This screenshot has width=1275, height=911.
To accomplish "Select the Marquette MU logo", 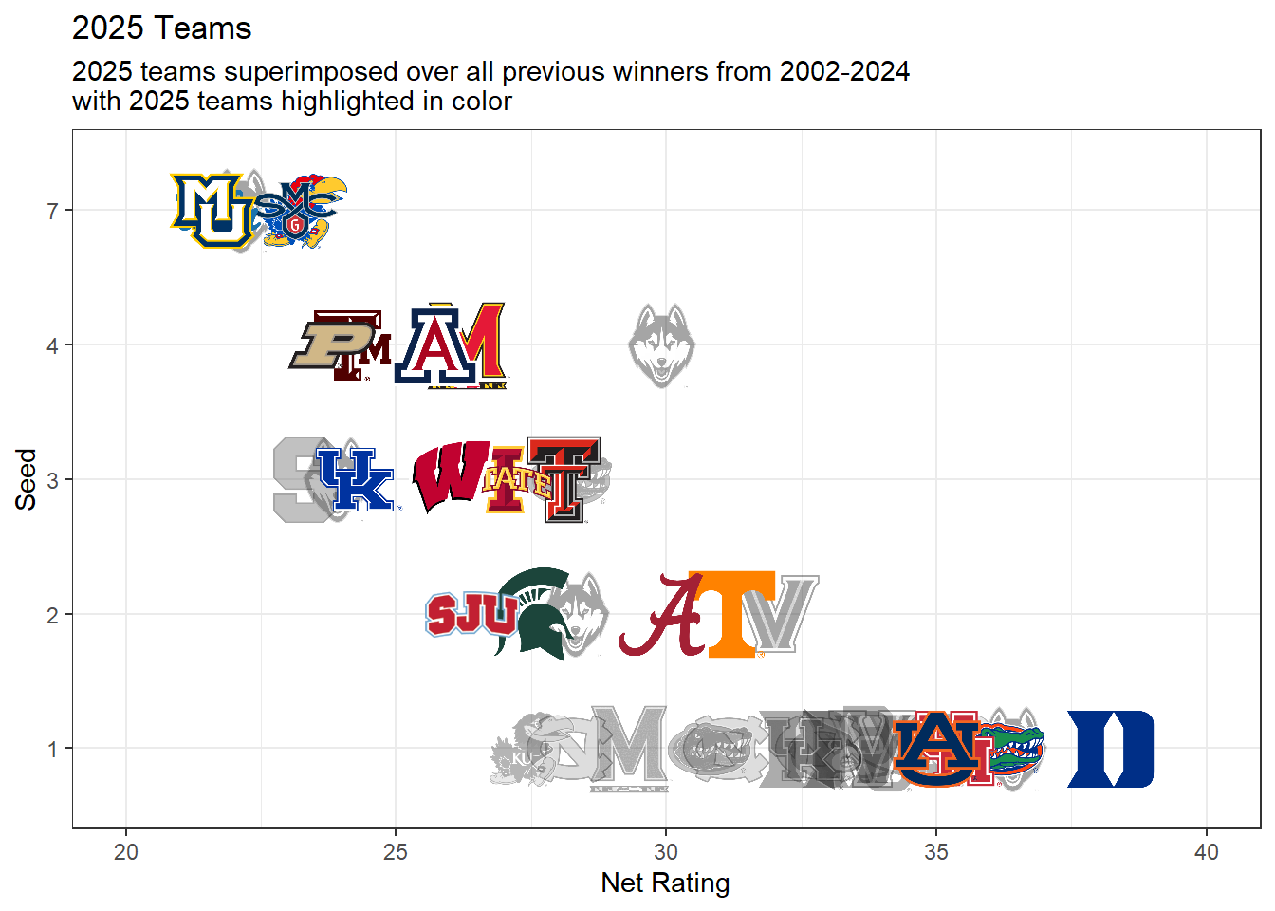I will (212, 210).
